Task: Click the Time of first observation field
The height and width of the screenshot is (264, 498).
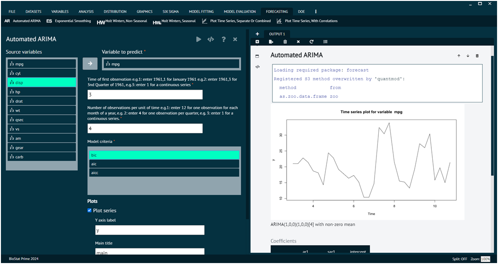Action: tap(145, 94)
